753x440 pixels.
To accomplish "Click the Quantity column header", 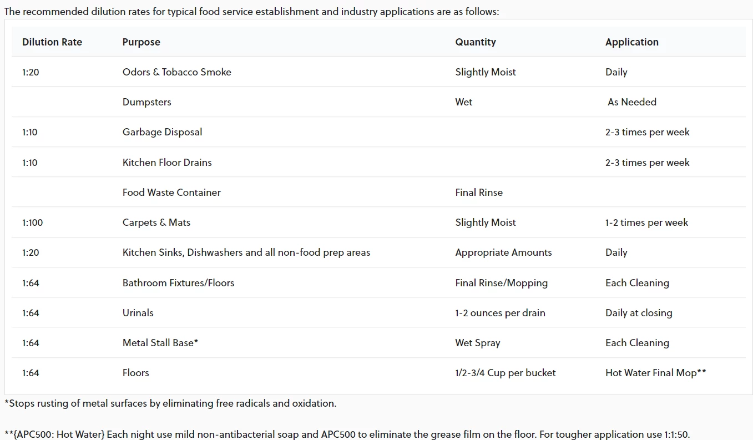I will click(x=476, y=42).
